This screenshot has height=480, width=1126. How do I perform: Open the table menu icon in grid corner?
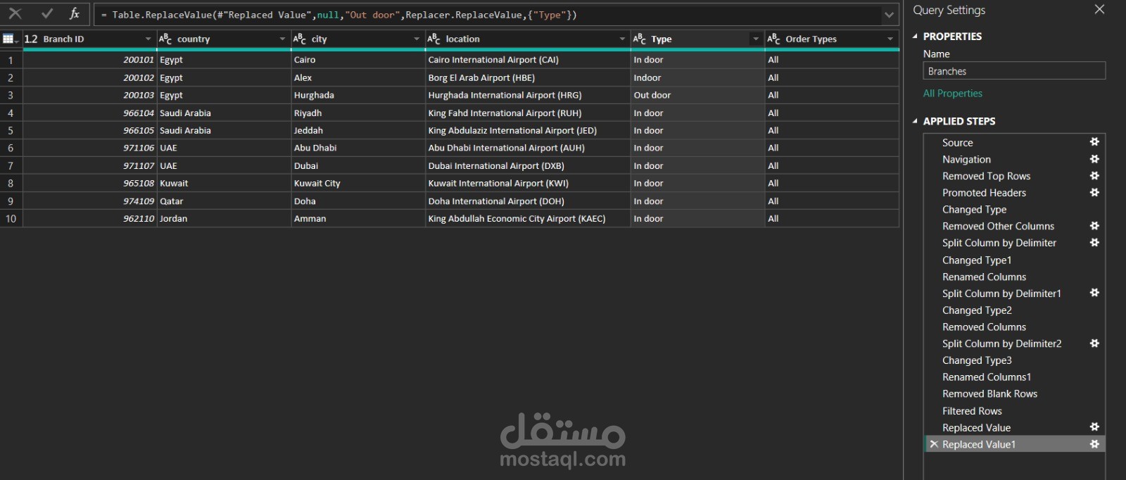[x=10, y=39]
